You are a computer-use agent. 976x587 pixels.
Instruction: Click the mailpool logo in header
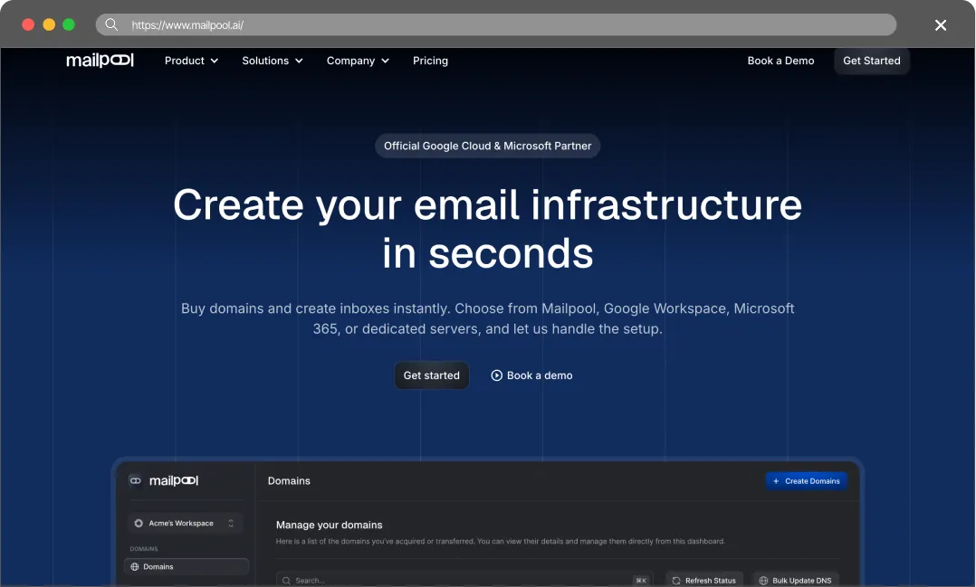point(100,61)
